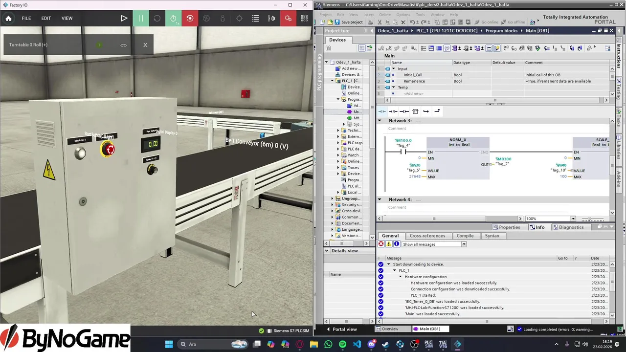Collapse the Network 4 section
This screenshot has width=626, height=352.
380,199
